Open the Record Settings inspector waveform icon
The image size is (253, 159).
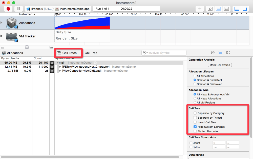[x=213, y=53]
